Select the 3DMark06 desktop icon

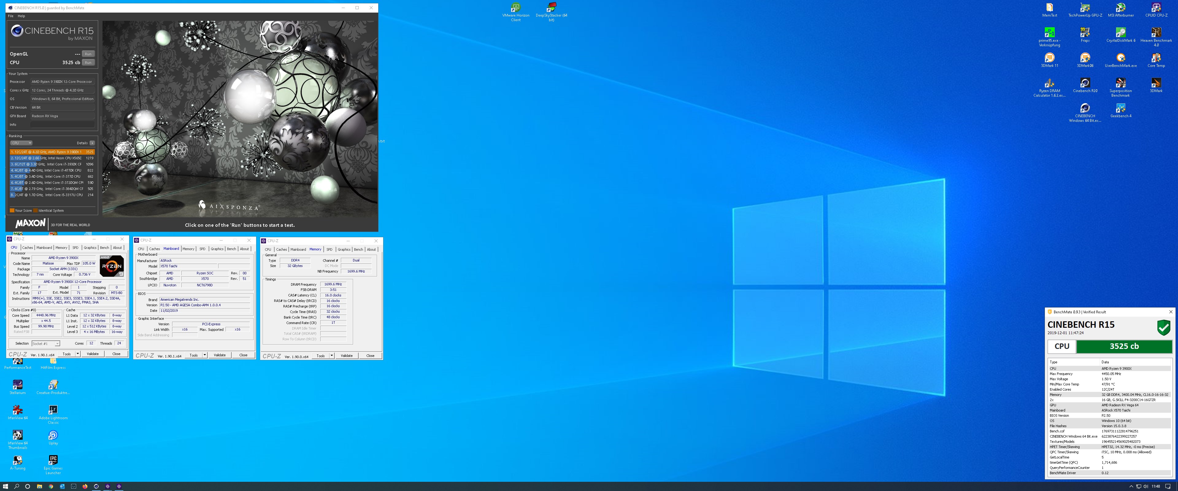pyautogui.click(x=1085, y=60)
